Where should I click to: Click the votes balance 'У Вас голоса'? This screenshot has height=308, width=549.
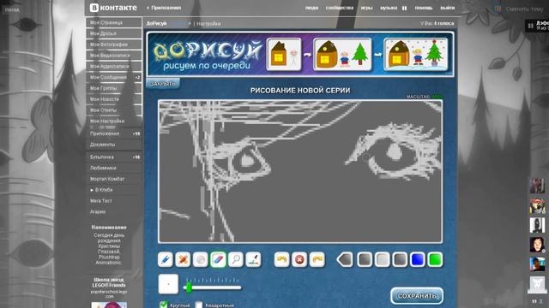(x=437, y=23)
